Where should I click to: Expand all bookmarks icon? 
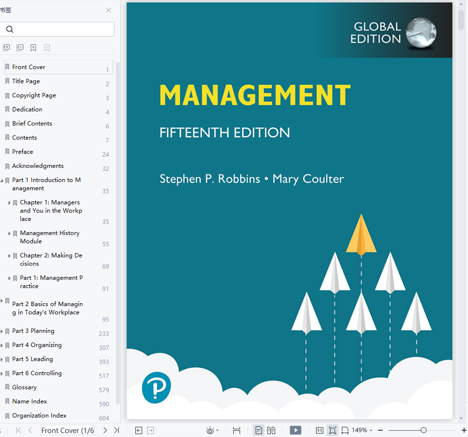point(6,47)
